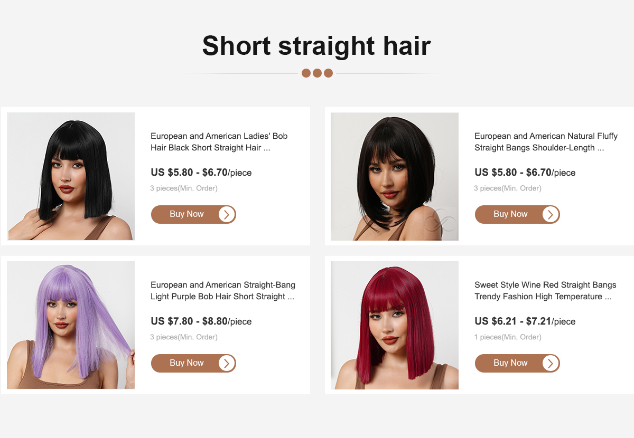Open 'Sweet Style Wine Red Straight Bangs' title
Viewport: 634px width, 438px height.
pyautogui.click(x=545, y=291)
